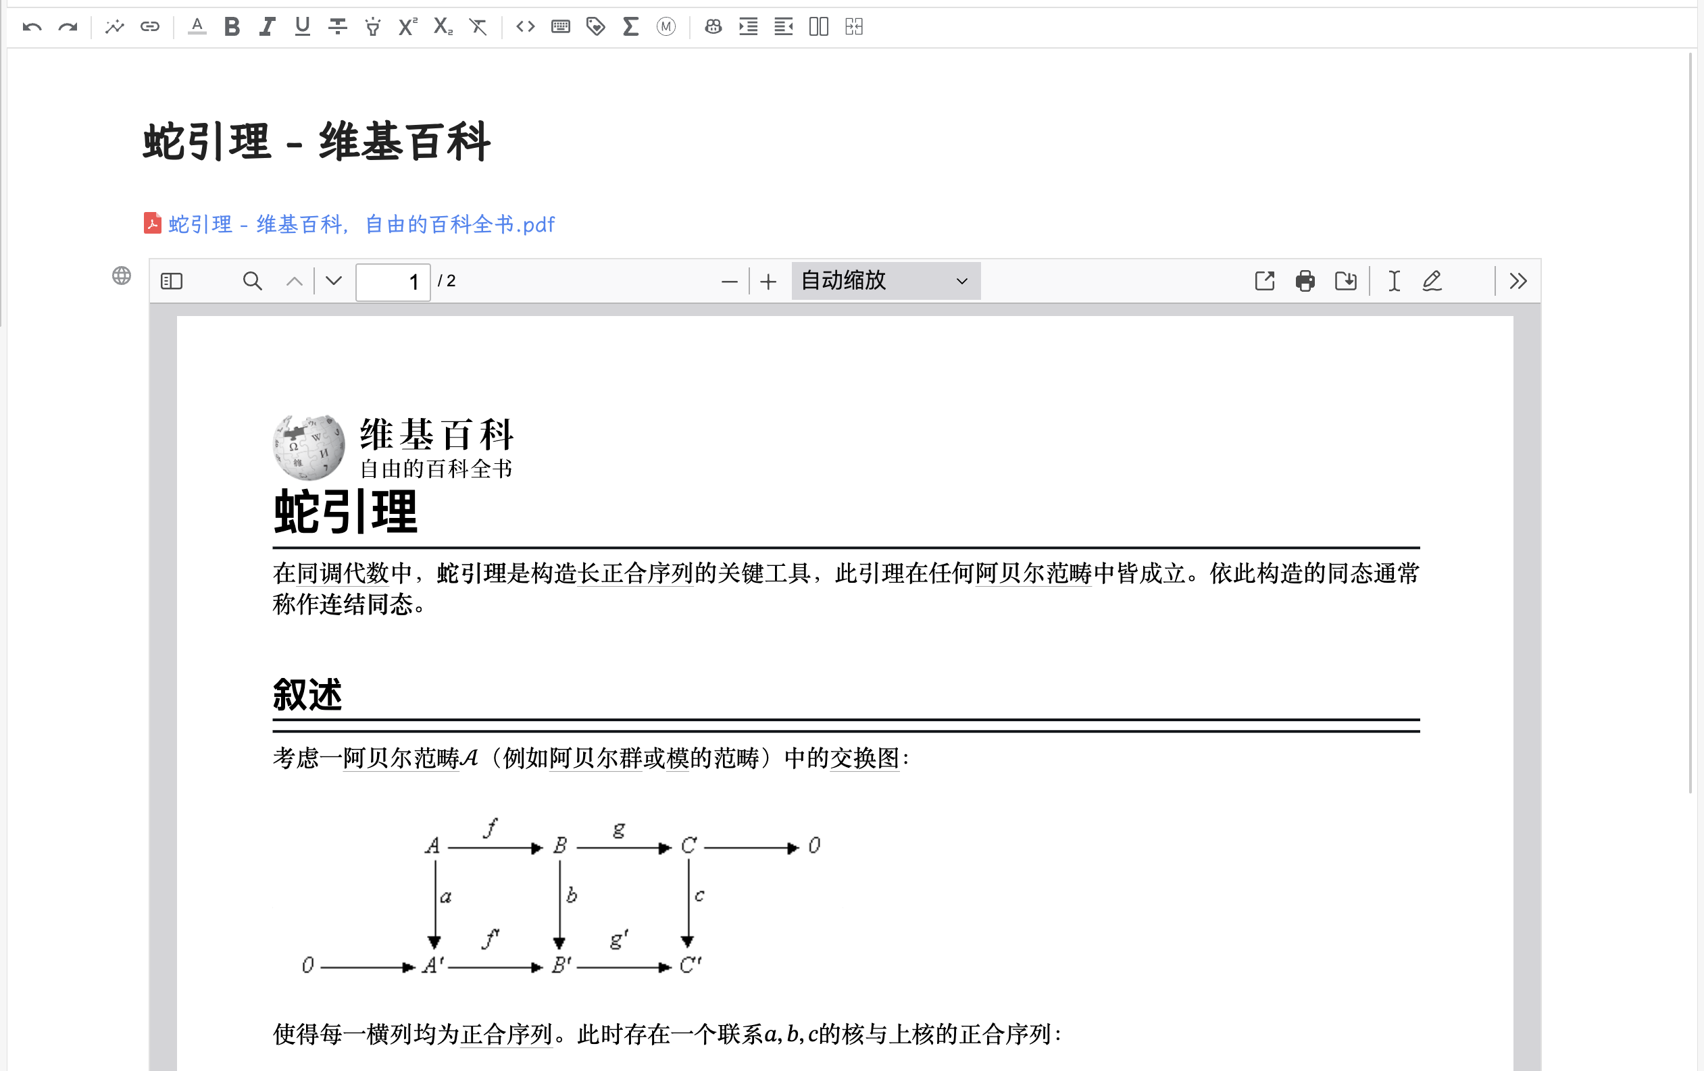Go to next page with down chevron
This screenshot has height=1071, width=1704.
coord(332,281)
